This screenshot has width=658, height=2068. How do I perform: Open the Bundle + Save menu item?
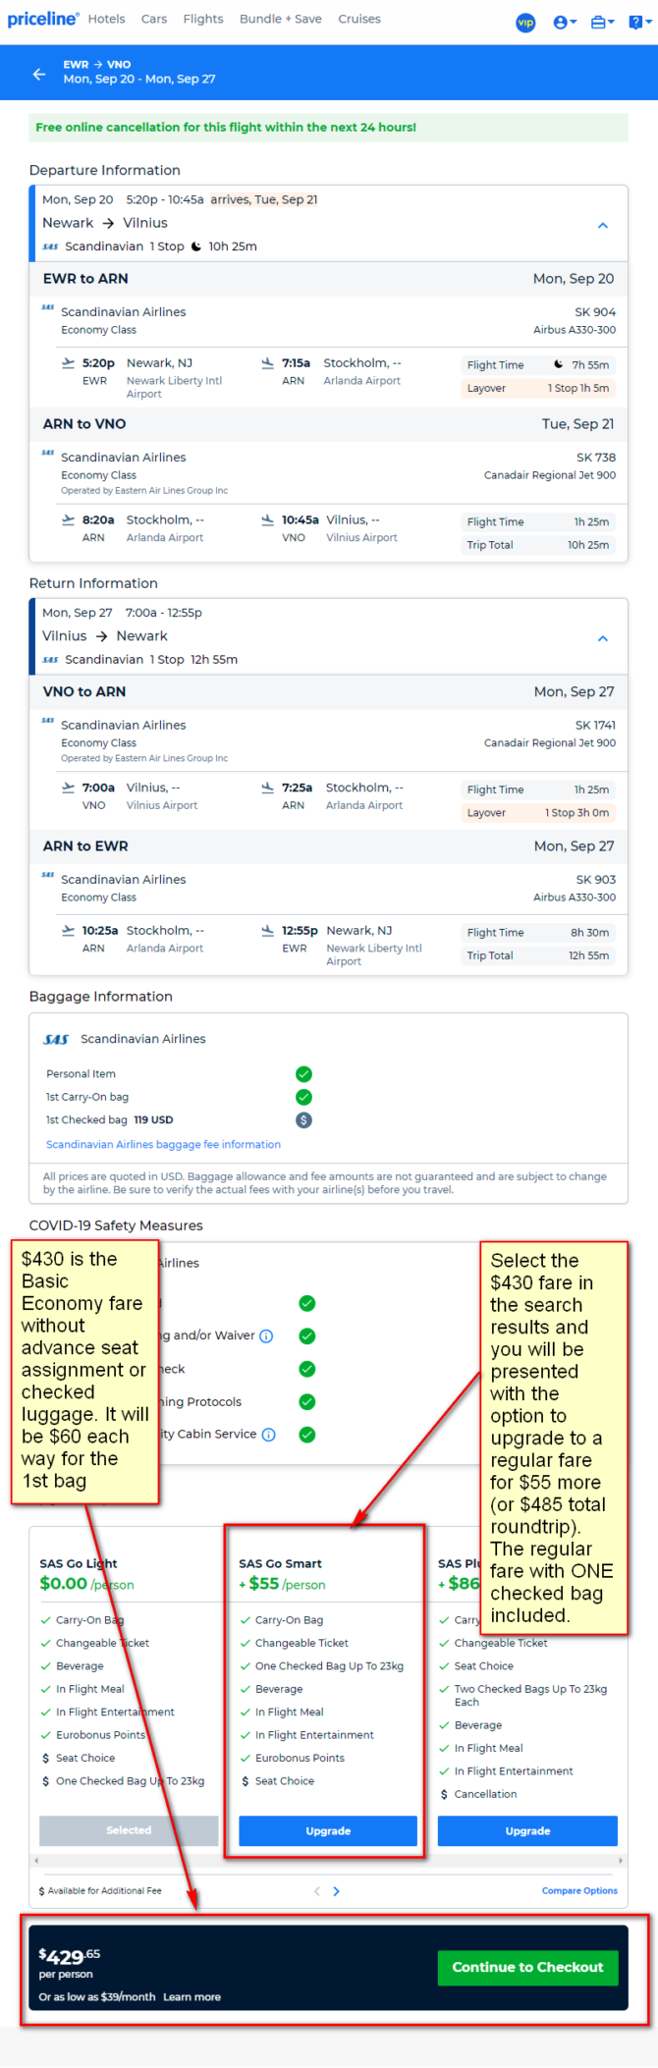coord(281,19)
